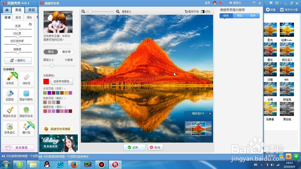Apply the 柔光 effect thumbnail
Screen dimensions: 301x169
270,30
